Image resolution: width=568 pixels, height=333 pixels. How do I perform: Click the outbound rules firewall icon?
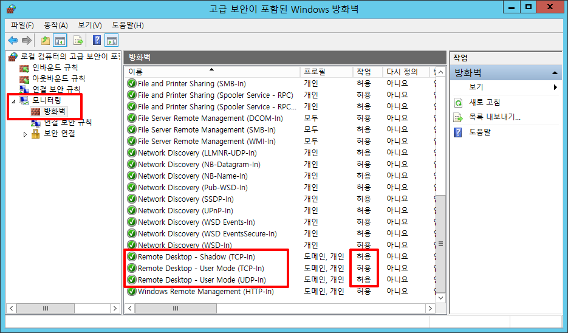point(24,78)
